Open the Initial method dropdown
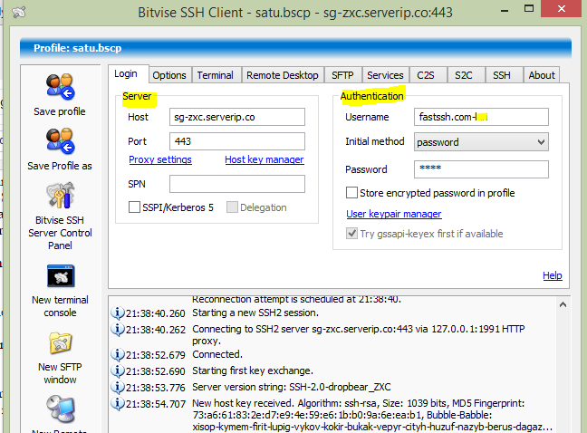Viewport: 587px width, 433px height. 481,142
